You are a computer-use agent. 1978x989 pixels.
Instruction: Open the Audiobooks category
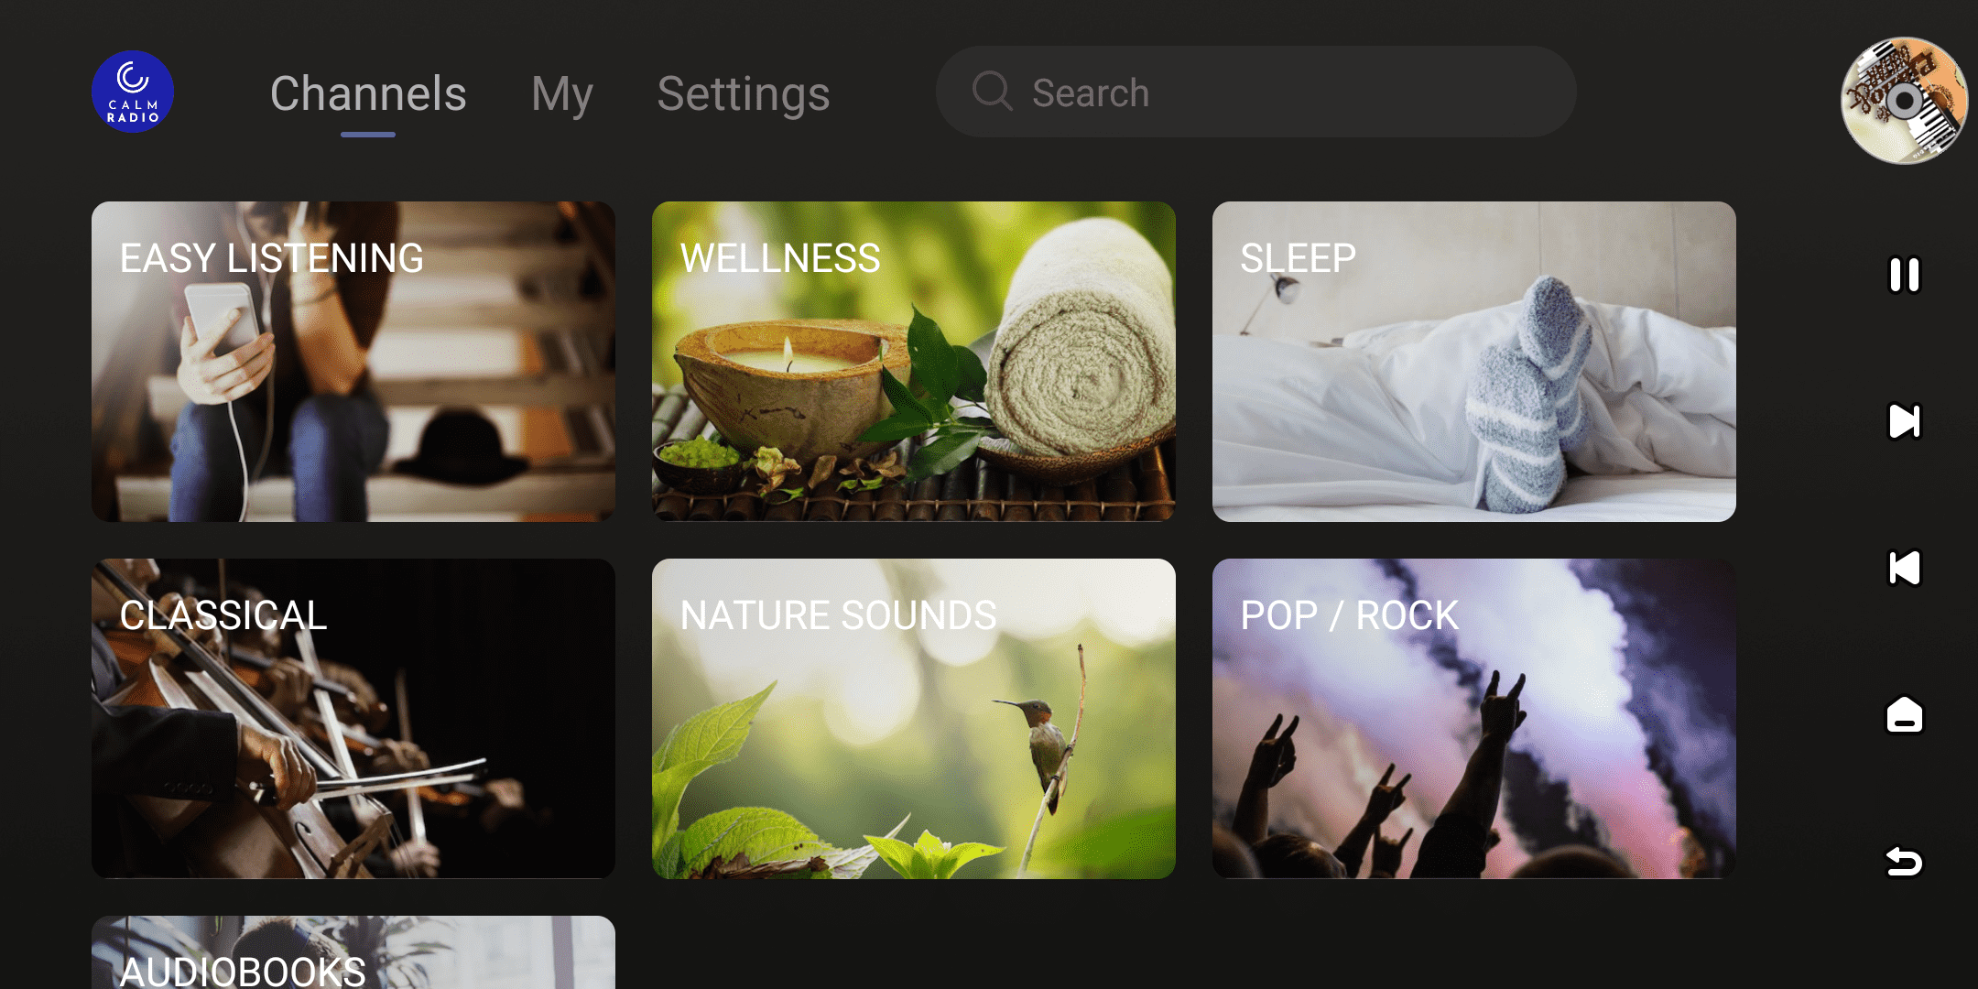click(x=353, y=952)
